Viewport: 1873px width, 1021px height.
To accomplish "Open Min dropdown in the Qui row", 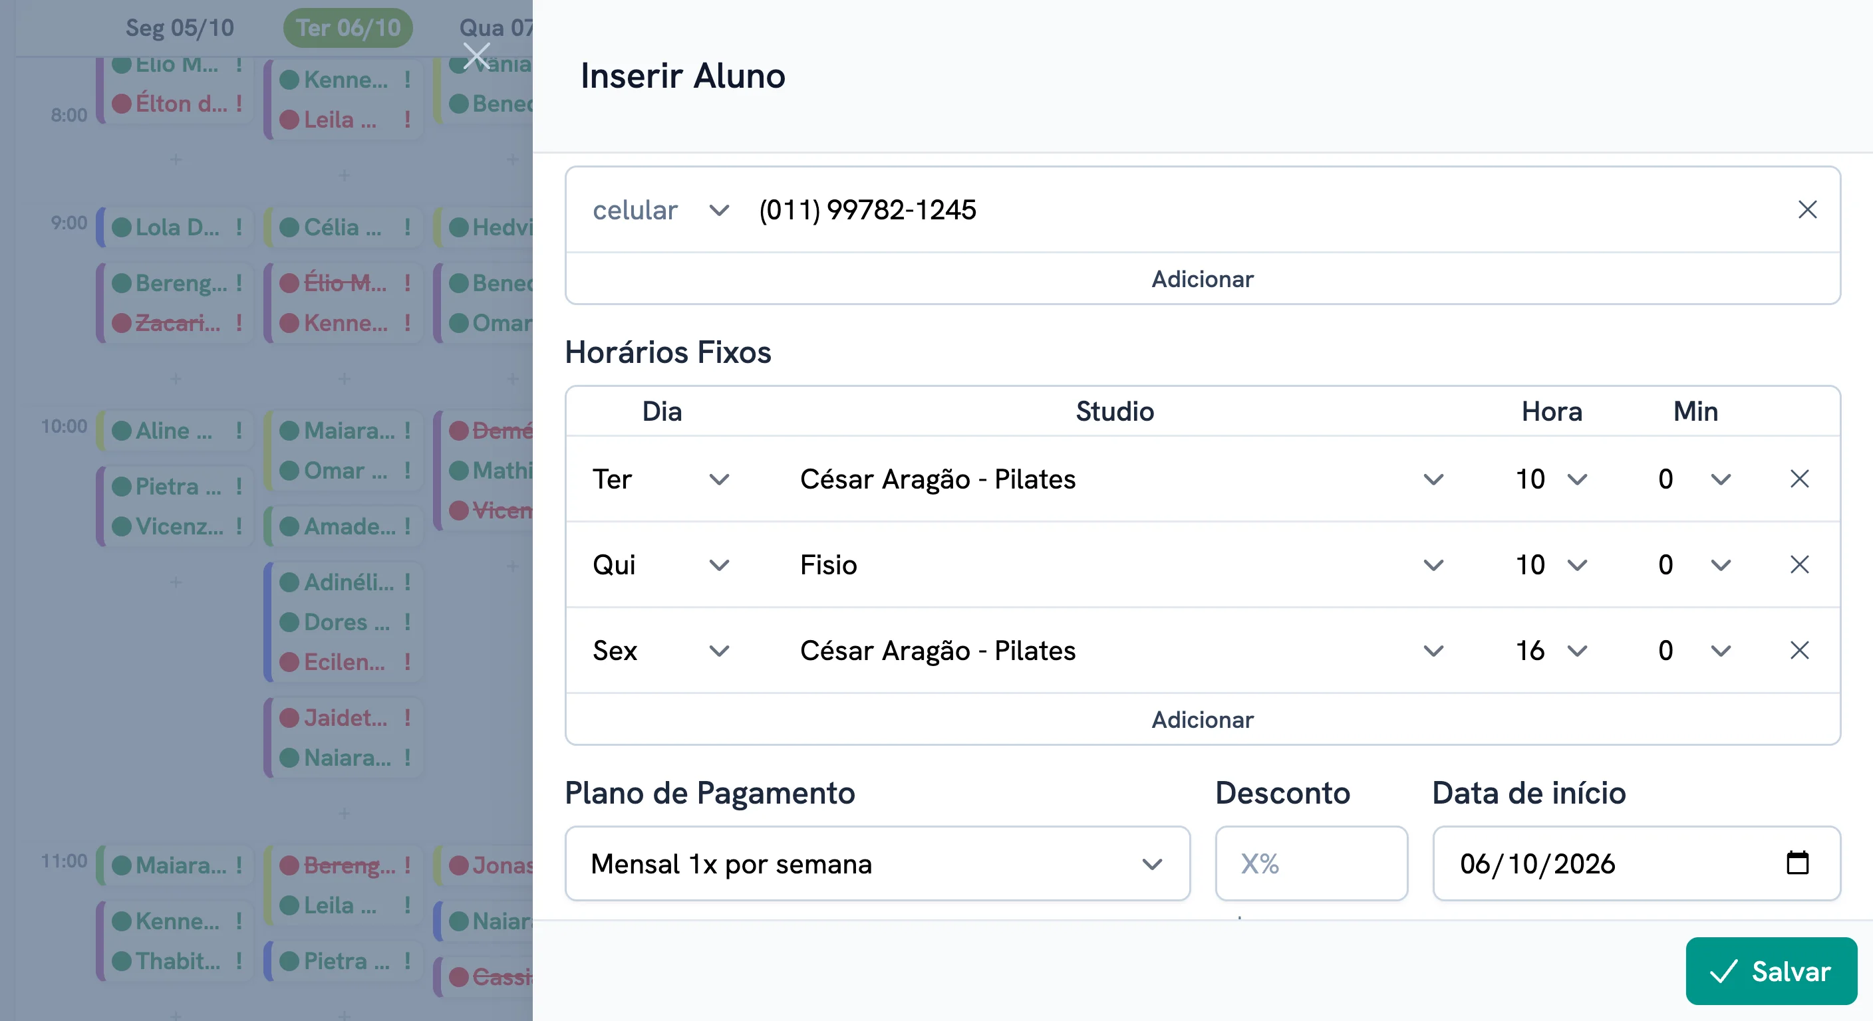I will [x=1694, y=564].
